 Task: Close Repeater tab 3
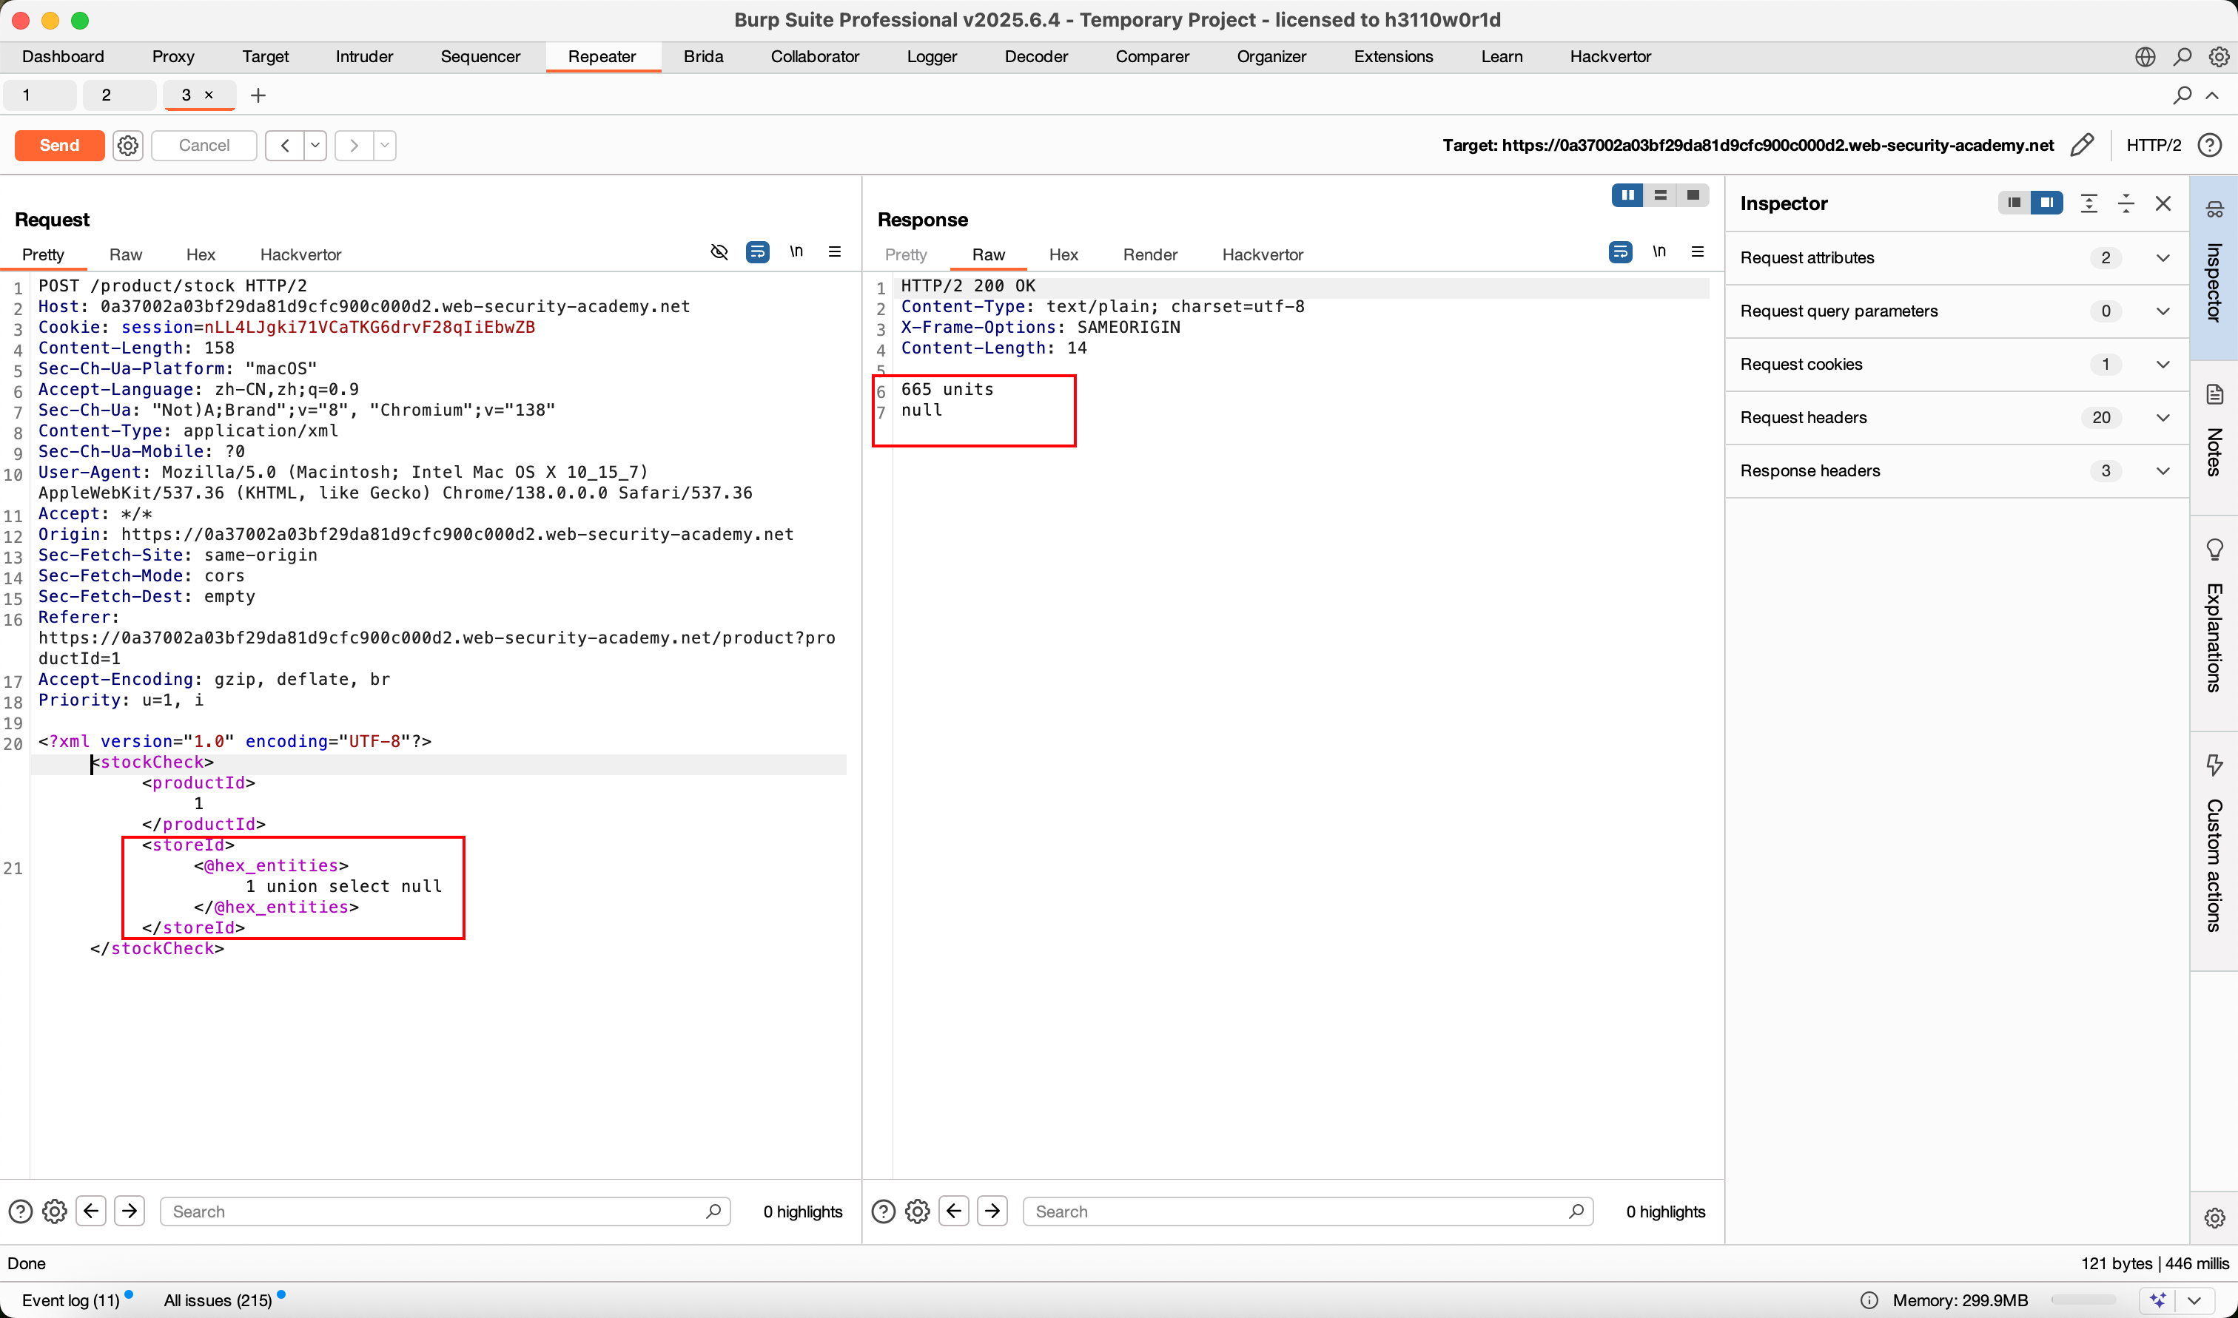pos(209,95)
